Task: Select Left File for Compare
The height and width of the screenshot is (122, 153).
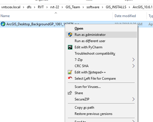Action: pyautogui.click(x=101, y=79)
